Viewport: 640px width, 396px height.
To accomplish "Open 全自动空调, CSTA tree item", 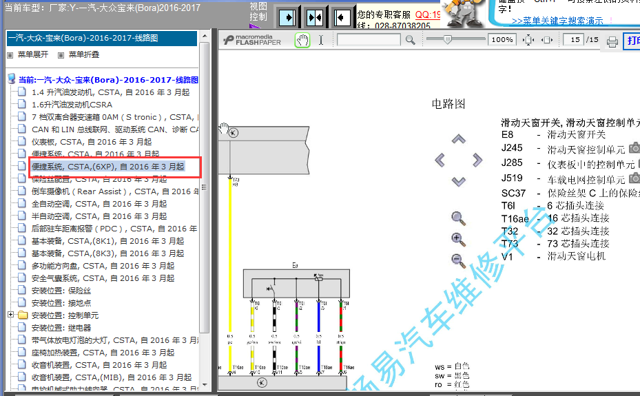I will click(99, 203).
